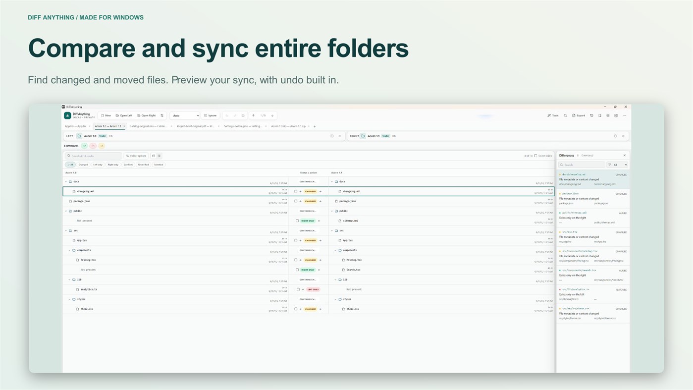Click the undo arrow in the toolbar
693x390 pixels.
pyautogui.click(x=227, y=115)
